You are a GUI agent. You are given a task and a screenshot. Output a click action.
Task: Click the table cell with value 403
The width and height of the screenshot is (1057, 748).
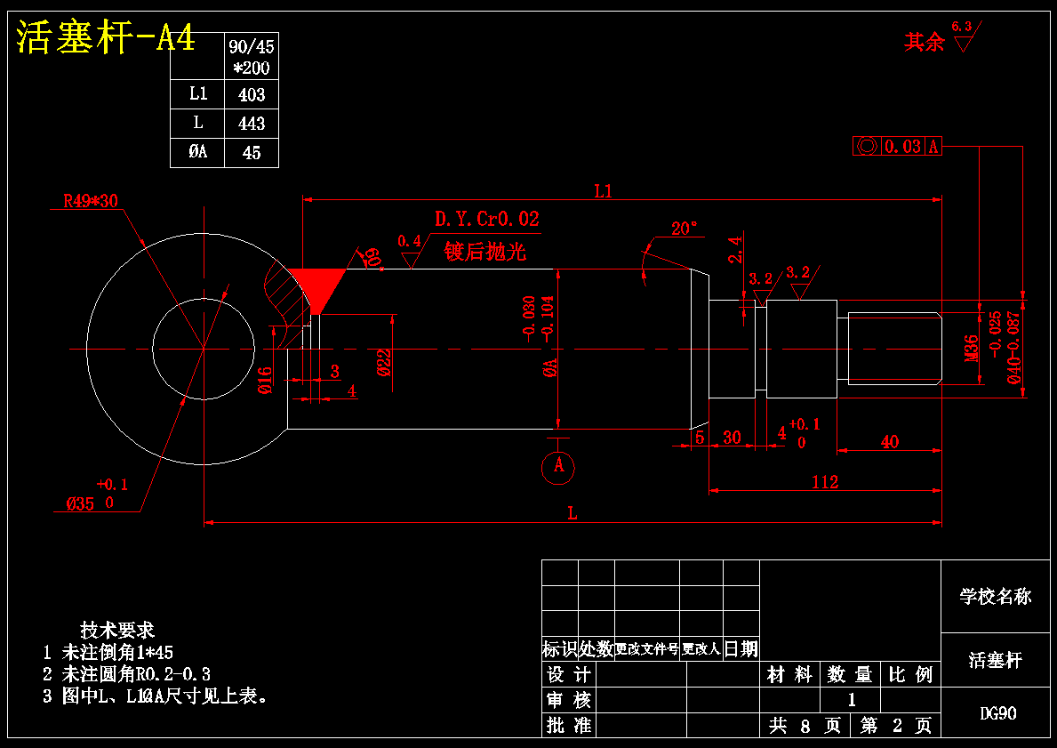click(251, 95)
